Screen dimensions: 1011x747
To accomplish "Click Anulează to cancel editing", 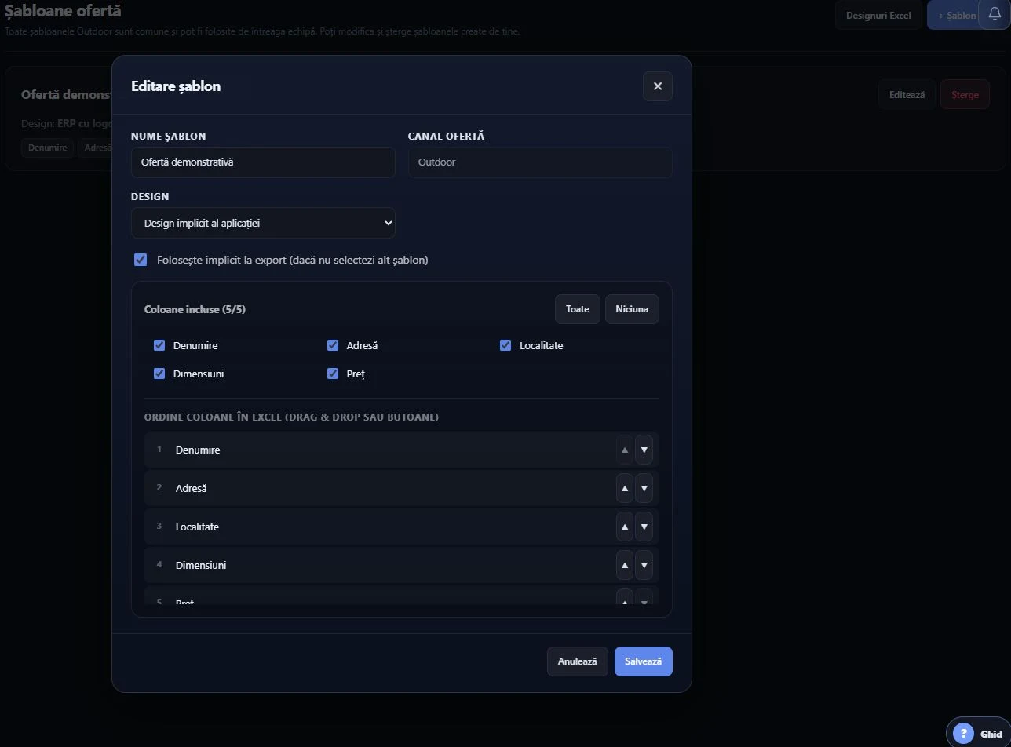I will 578,661.
